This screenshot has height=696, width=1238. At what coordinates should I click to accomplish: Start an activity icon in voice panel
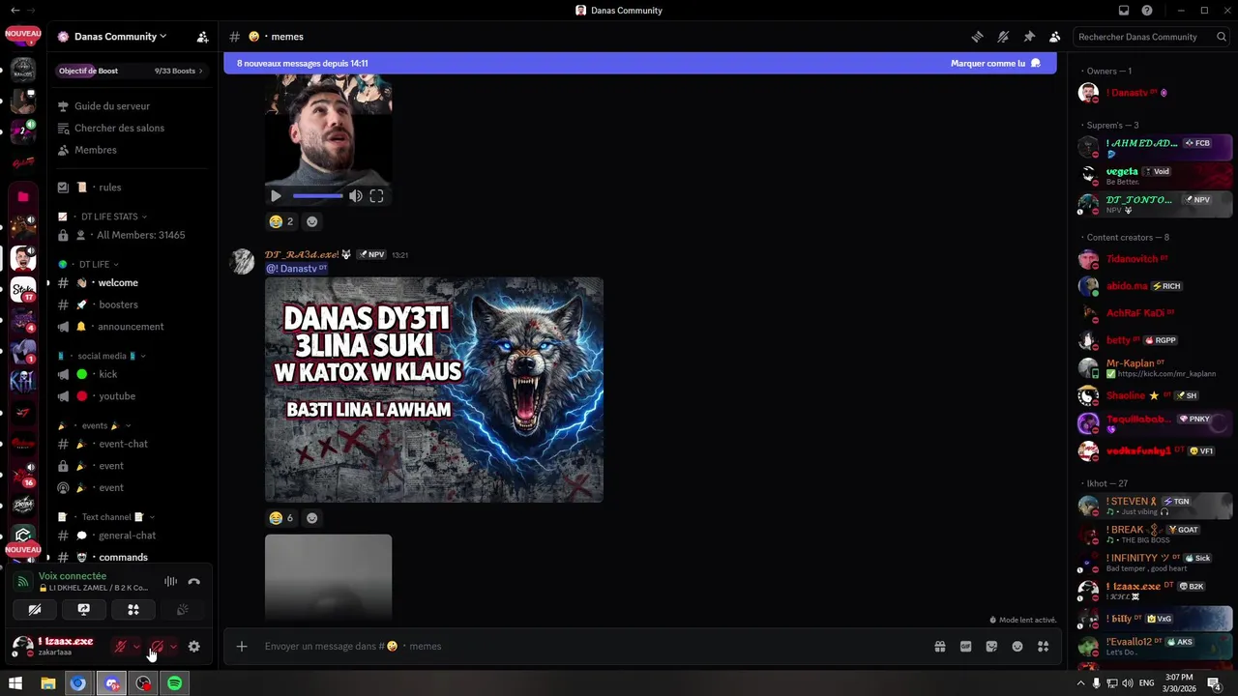click(133, 610)
